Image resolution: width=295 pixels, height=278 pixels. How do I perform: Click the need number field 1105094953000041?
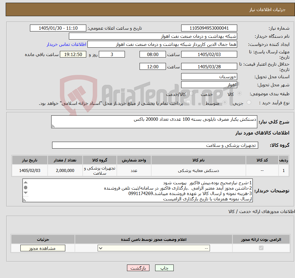coord(209,28)
